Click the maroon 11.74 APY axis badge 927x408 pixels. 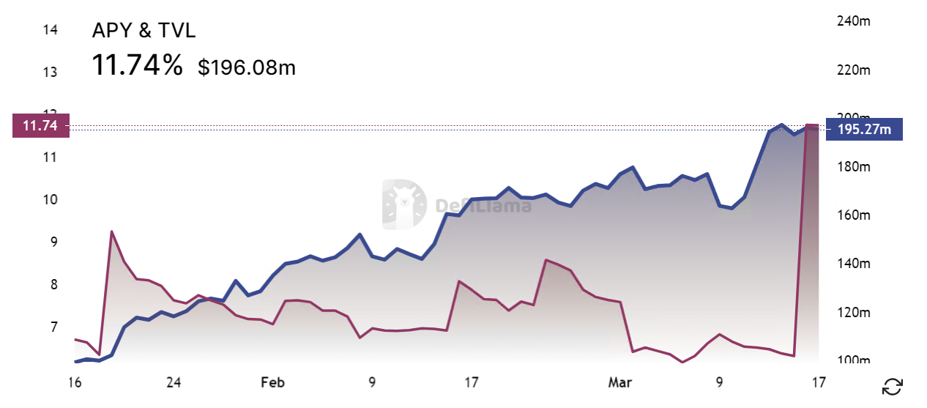[40, 126]
